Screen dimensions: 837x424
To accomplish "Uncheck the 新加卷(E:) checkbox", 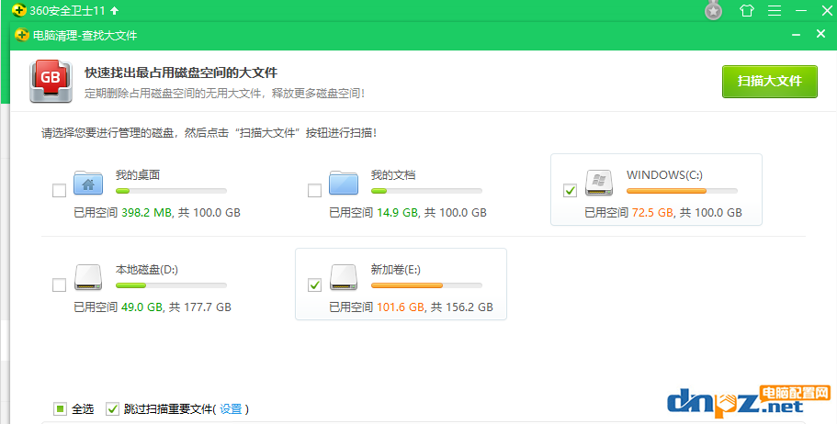I will (x=314, y=285).
